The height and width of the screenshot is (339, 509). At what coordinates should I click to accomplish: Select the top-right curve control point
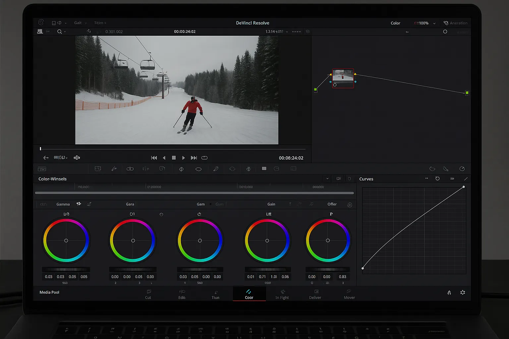(x=464, y=187)
